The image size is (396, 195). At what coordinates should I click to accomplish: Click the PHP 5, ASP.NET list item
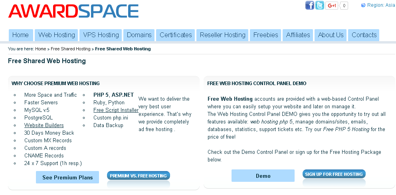tap(114, 95)
